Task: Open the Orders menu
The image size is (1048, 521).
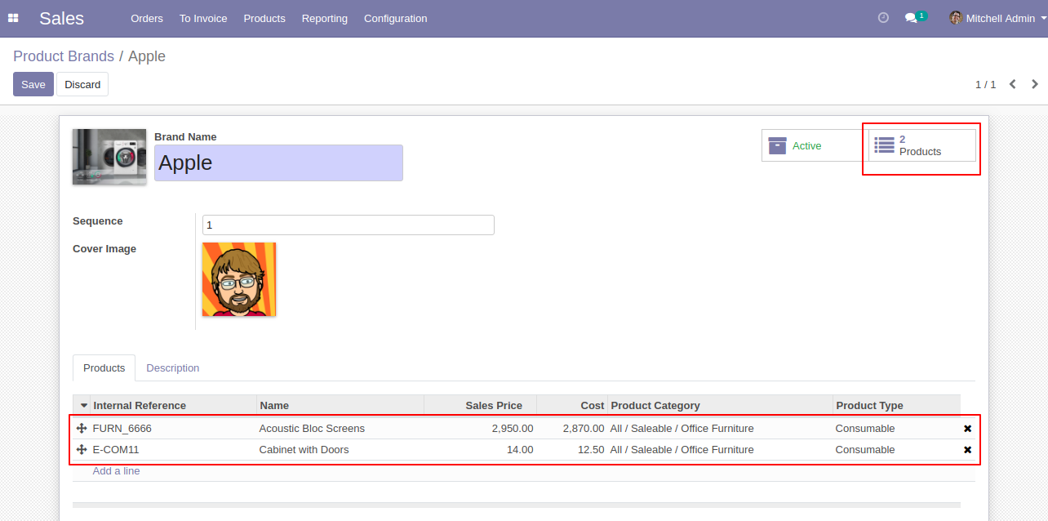Action: click(x=147, y=18)
